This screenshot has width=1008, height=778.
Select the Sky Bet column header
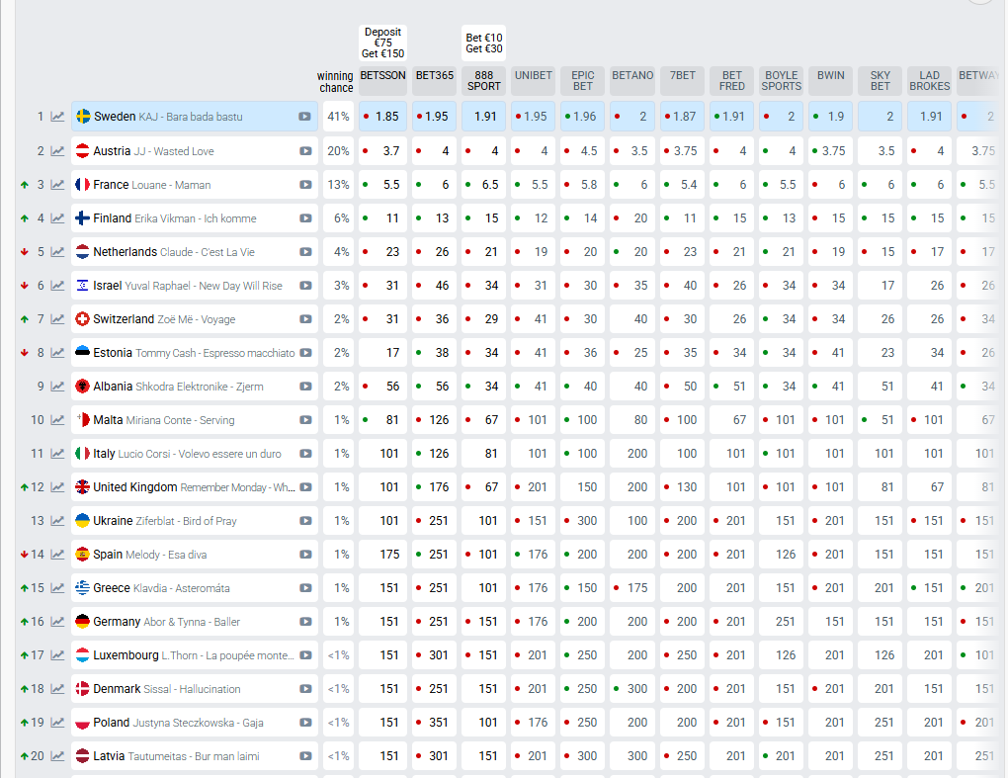click(x=881, y=81)
